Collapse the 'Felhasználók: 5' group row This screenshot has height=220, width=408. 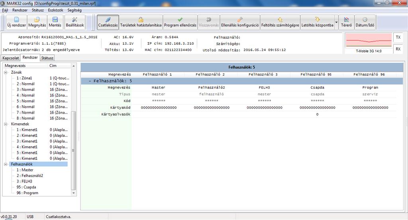click(x=90, y=81)
